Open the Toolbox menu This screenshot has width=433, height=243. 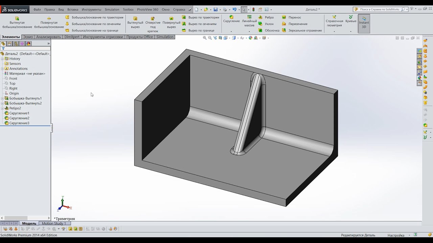[x=128, y=9]
